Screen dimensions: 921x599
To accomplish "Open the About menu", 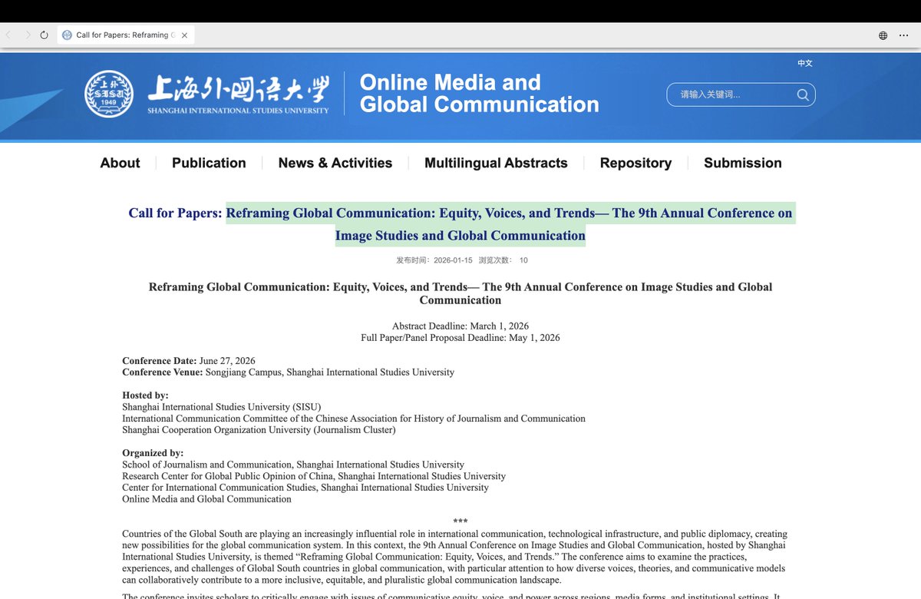I will [120, 163].
